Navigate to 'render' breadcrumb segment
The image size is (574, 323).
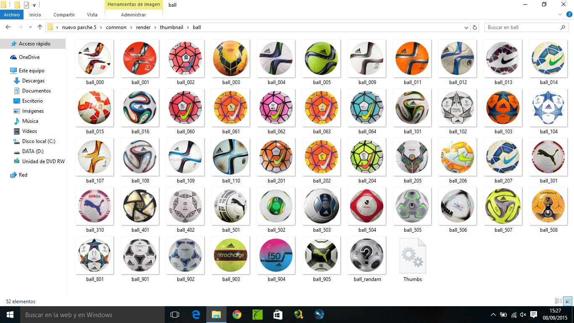143,27
